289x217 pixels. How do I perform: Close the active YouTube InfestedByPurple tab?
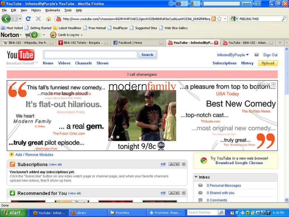pyautogui.click(x=216, y=43)
